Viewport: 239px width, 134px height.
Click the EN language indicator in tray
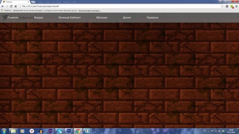pos(205,131)
